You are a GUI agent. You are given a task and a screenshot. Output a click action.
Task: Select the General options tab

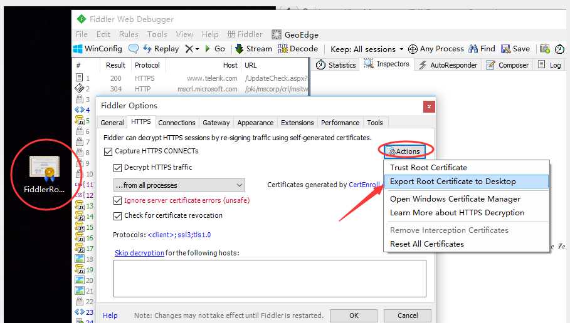point(112,123)
